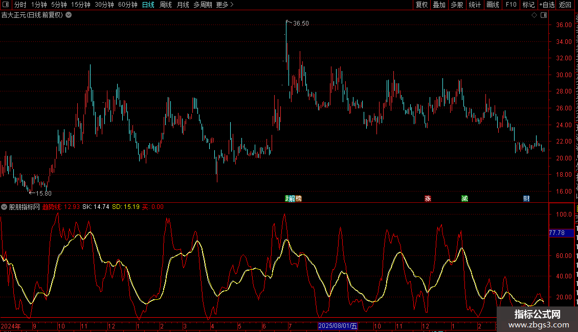Click the 15.80 low price label
The height and width of the screenshot is (332, 578).
coord(43,194)
